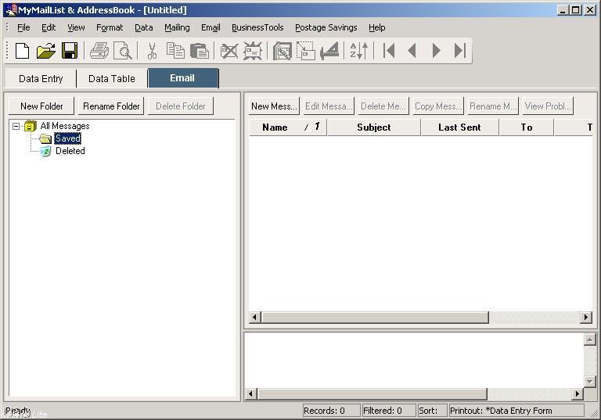Click message list scroll right arrow
The height and width of the screenshot is (420, 601).
[586, 318]
